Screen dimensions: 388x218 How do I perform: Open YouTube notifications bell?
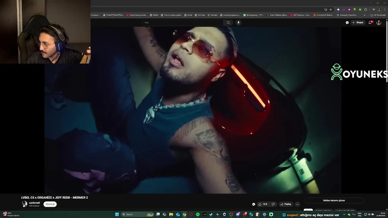pos(370,22)
